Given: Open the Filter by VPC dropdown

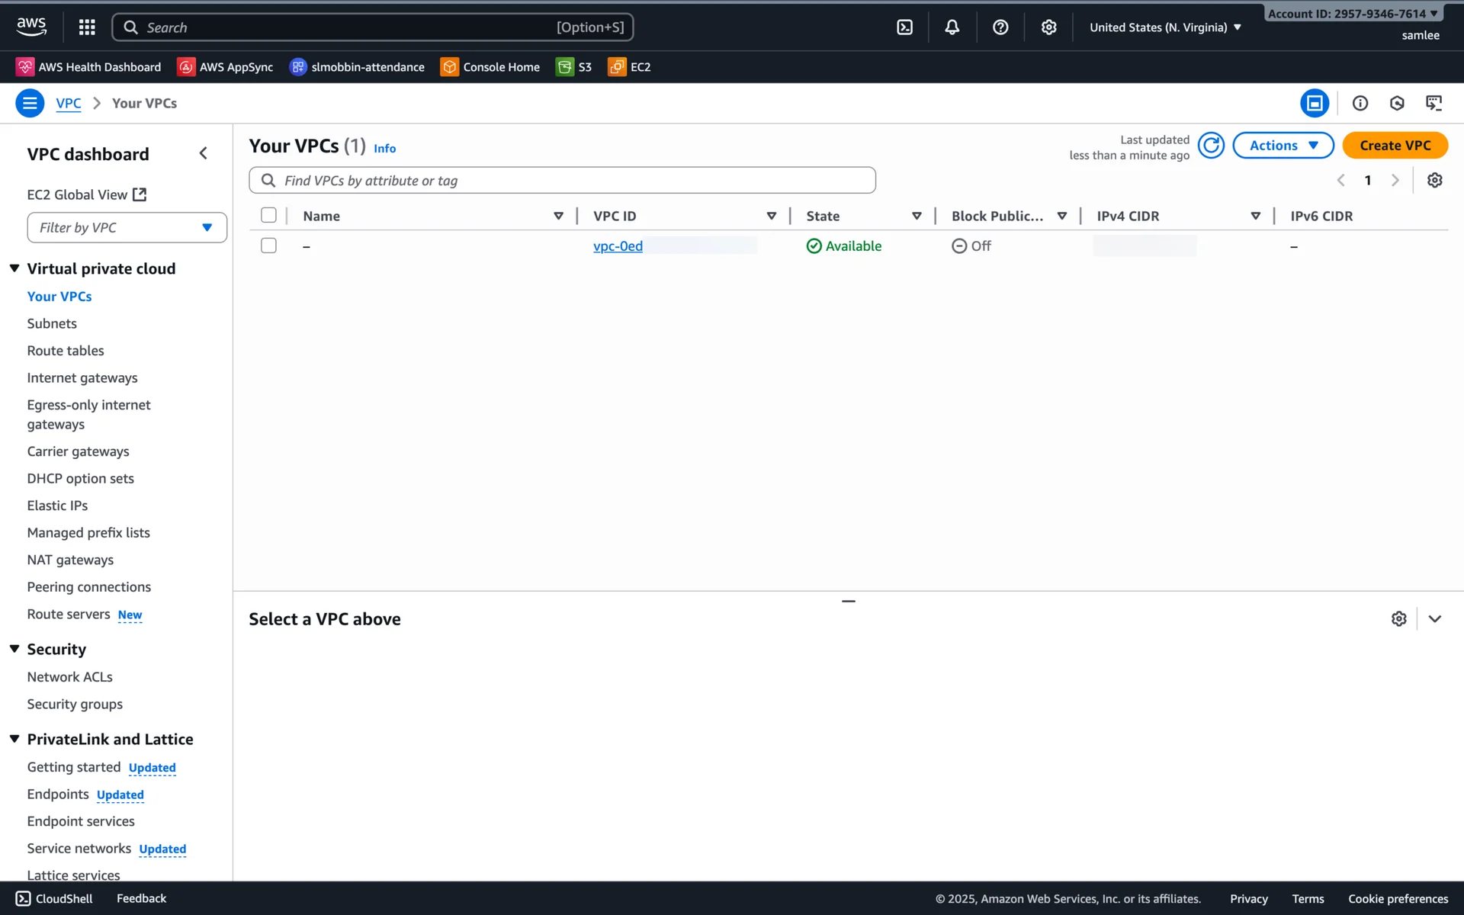Looking at the screenshot, I should (127, 228).
